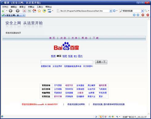Click the 百度一下 search button
The height and width of the screenshot is (119, 151).
click(101, 62)
